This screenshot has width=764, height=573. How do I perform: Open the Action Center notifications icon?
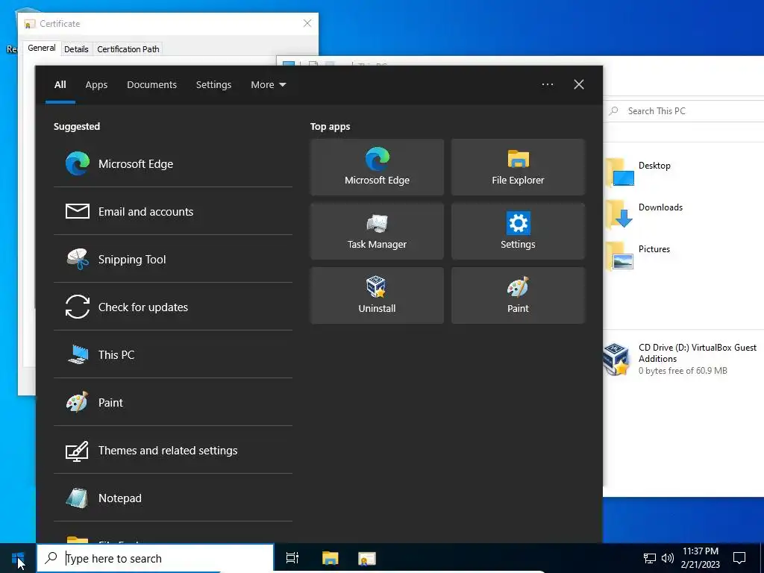click(x=739, y=558)
